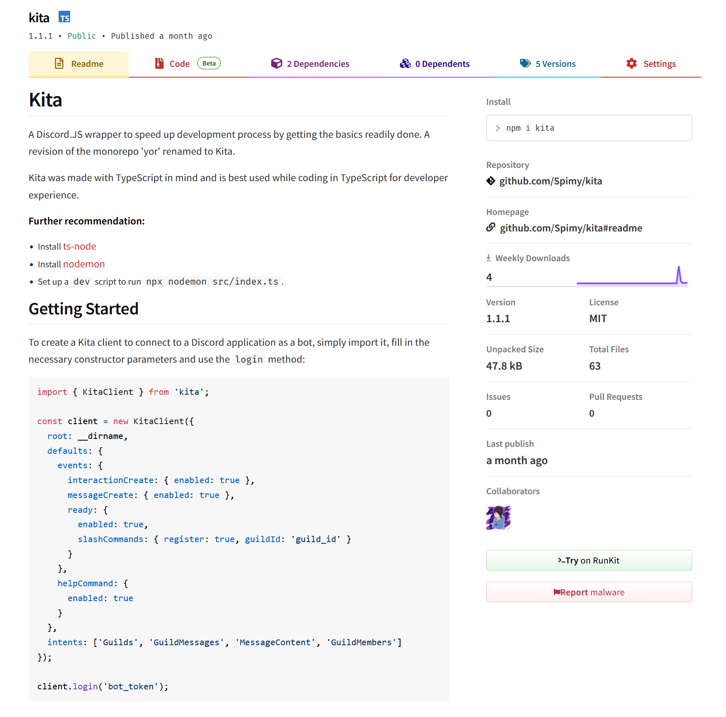Click the install prompt chevron icon
Screen dimensions: 726x717
click(x=498, y=128)
